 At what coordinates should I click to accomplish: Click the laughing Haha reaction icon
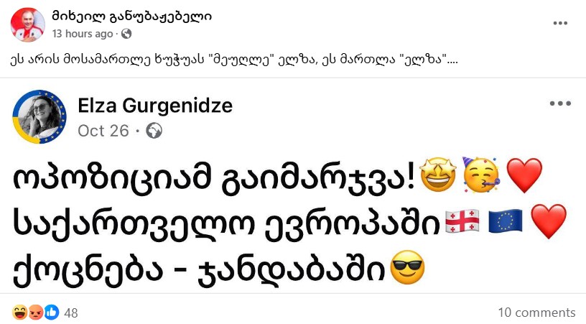coord(20,313)
